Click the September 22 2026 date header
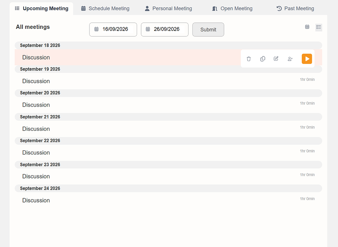 click(168, 141)
